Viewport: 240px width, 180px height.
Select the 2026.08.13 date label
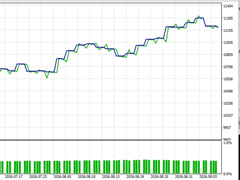111,177
